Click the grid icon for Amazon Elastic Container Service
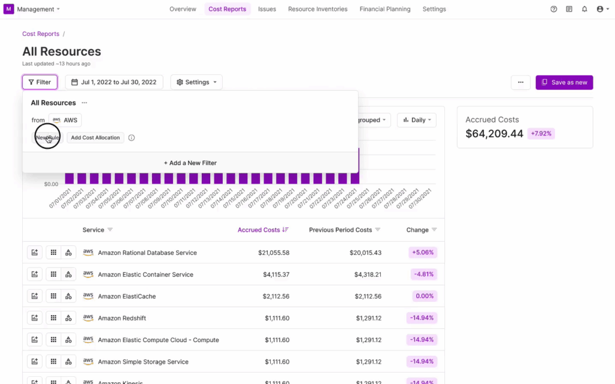The height and width of the screenshot is (384, 615). coord(53,274)
